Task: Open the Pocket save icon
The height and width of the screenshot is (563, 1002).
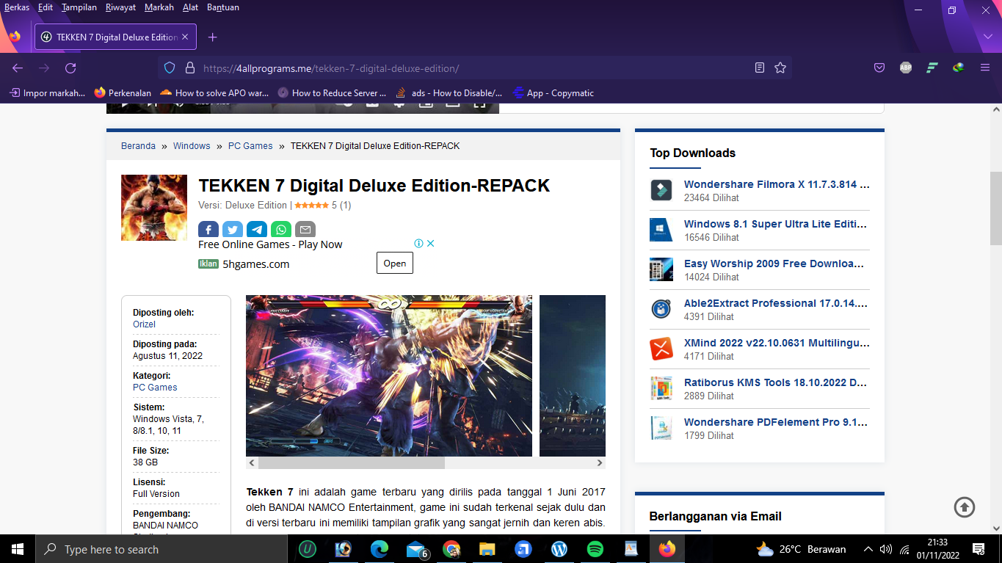Action: click(879, 68)
